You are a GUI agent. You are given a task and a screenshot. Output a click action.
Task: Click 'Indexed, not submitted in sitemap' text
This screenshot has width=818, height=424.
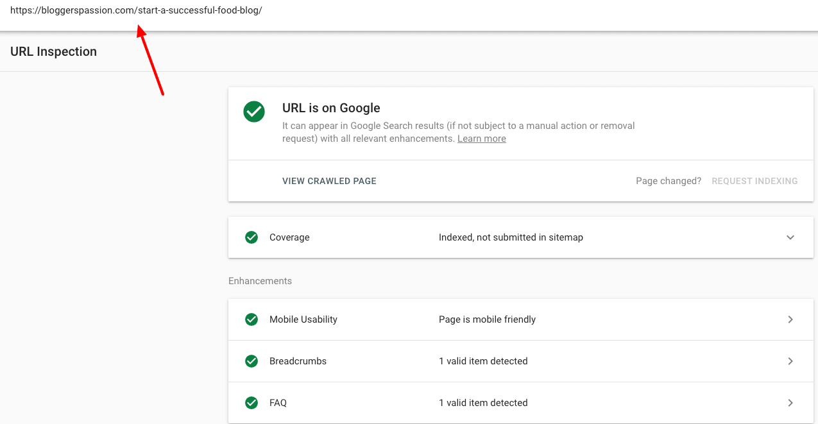511,237
